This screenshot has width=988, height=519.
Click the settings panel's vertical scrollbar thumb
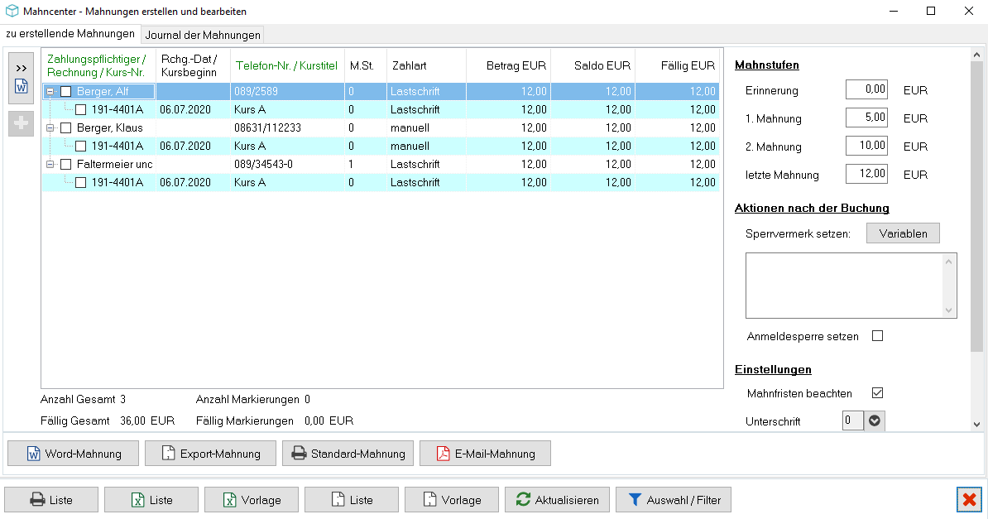point(976,207)
